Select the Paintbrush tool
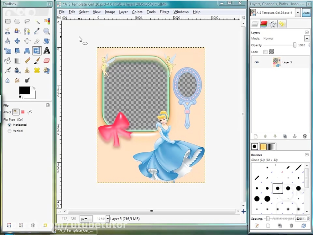Screen dimensions: 313x235 click(37, 60)
